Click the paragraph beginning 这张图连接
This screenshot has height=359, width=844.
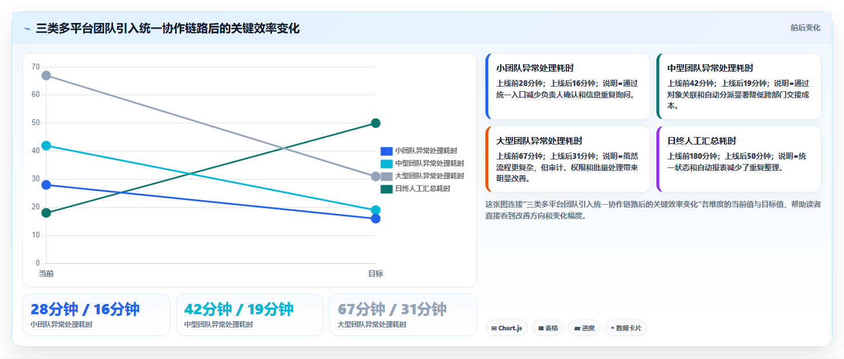653,210
